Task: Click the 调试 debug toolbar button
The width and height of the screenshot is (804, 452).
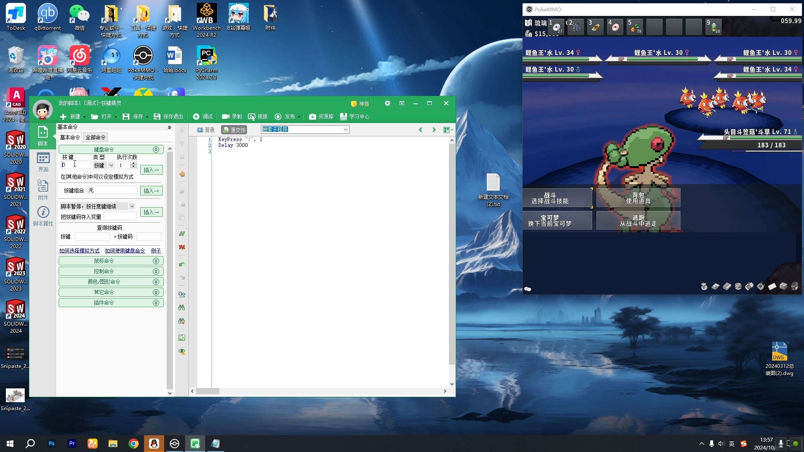Action: click(x=203, y=116)
